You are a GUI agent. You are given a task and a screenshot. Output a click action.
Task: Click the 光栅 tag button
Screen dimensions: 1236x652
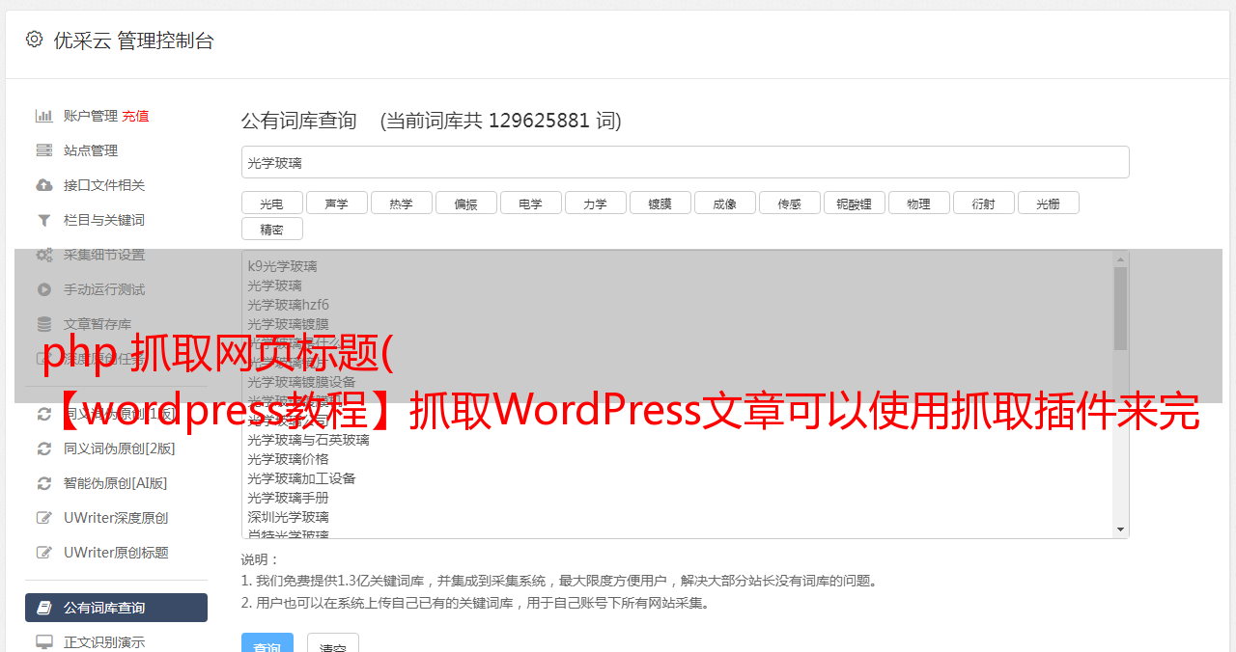(1048, 204)
